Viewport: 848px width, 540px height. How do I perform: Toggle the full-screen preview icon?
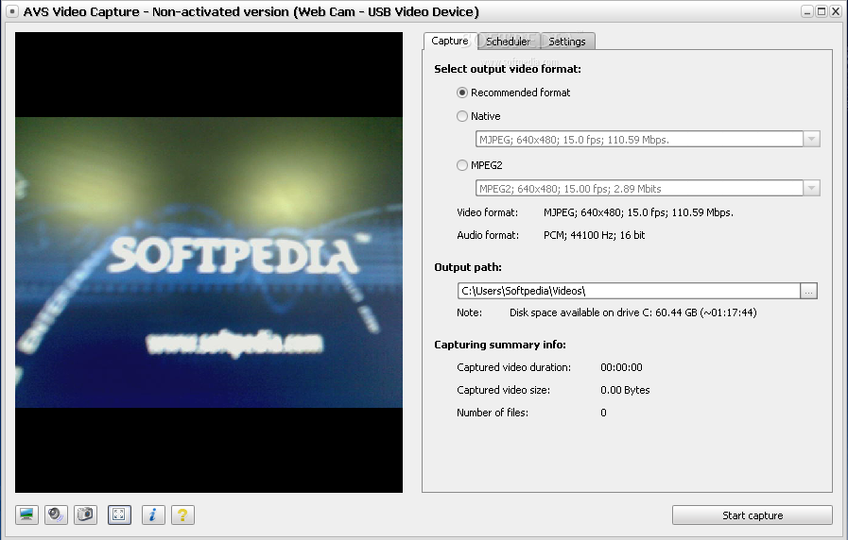(x=119, y=515)
